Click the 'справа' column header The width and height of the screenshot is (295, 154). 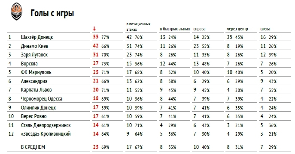click(x=199, y=29)
